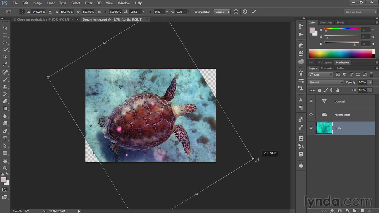Screen dimensions: 379x213
Task: Open the Normal blend mode dropdown
Action: coord(326,82)
